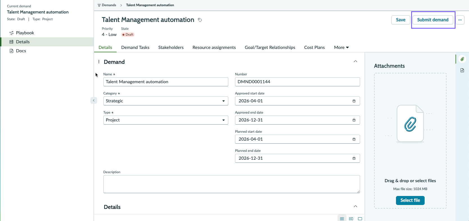Open calendar for Planned end date
This screenshot has height=221, width=469.
point(354,158)
